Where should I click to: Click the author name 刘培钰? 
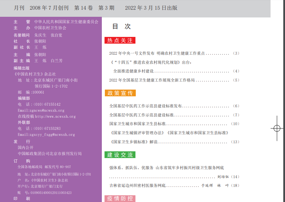223,176
